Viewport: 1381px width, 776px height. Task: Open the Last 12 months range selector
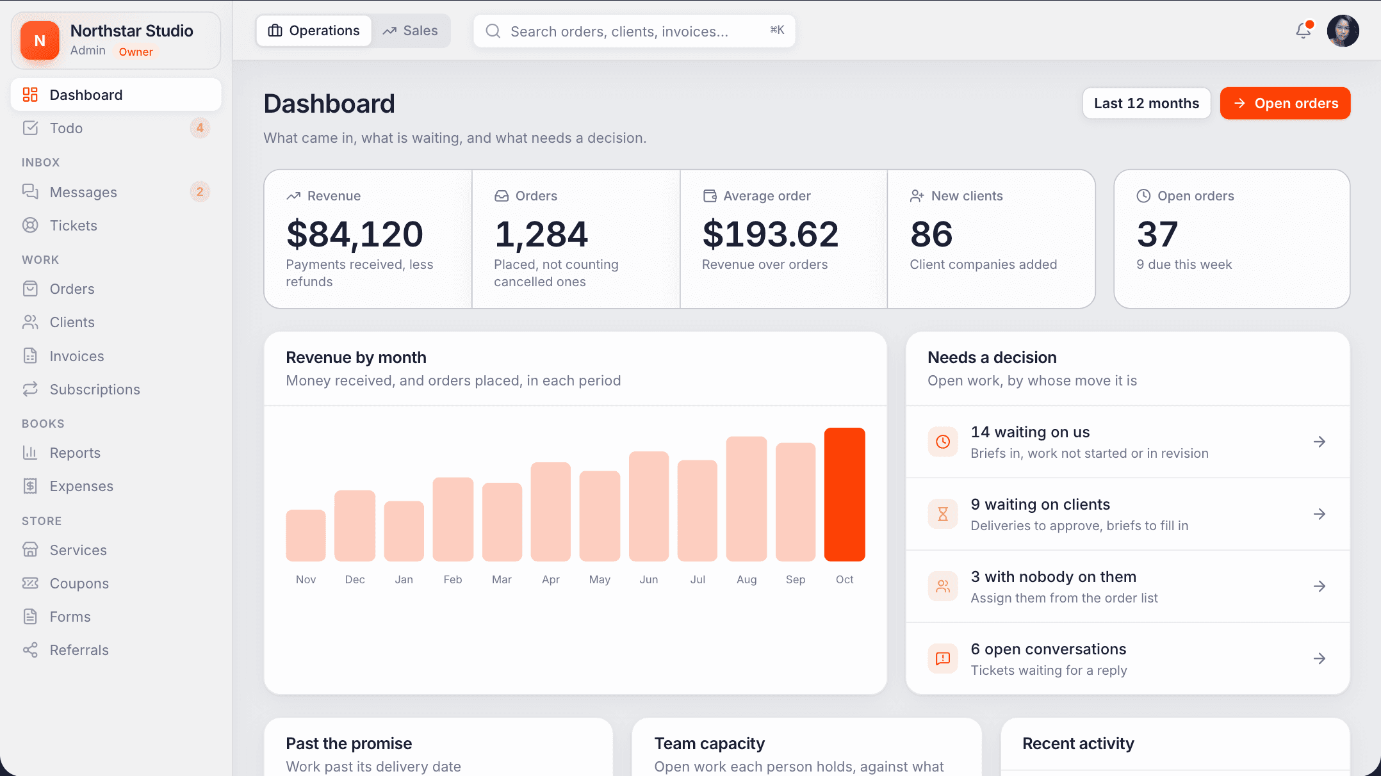point(1147,103)
